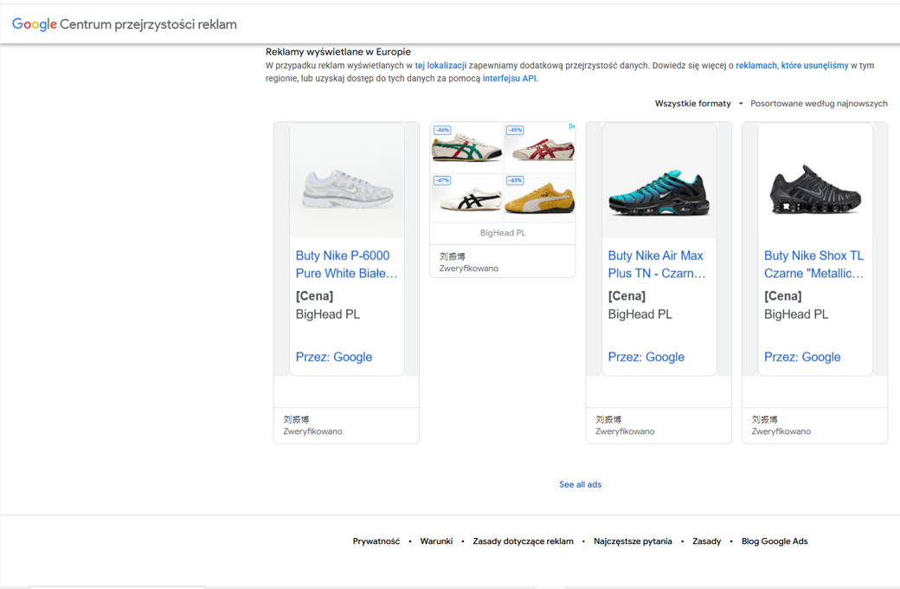Click BigHead PL seller name on the Shox TL ad

[x=796, y=314]
